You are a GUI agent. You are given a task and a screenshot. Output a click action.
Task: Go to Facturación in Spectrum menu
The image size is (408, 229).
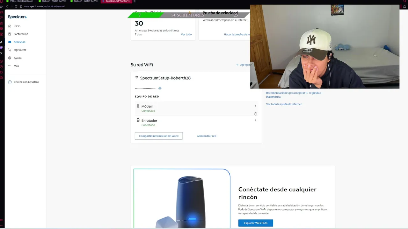[21, 34]
